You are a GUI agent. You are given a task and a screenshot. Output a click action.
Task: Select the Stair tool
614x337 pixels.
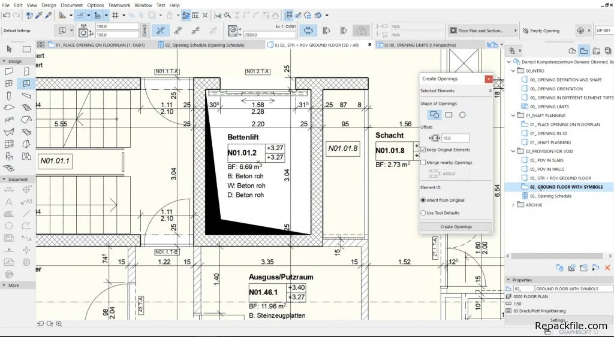point(26,108)
